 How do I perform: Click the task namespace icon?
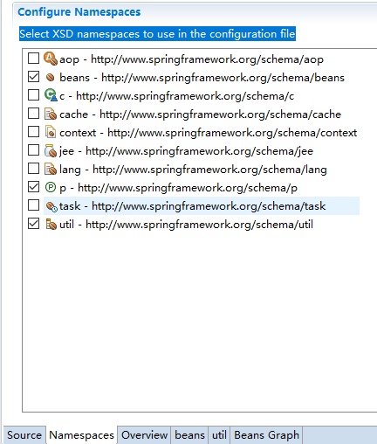(x=51, y=206)
